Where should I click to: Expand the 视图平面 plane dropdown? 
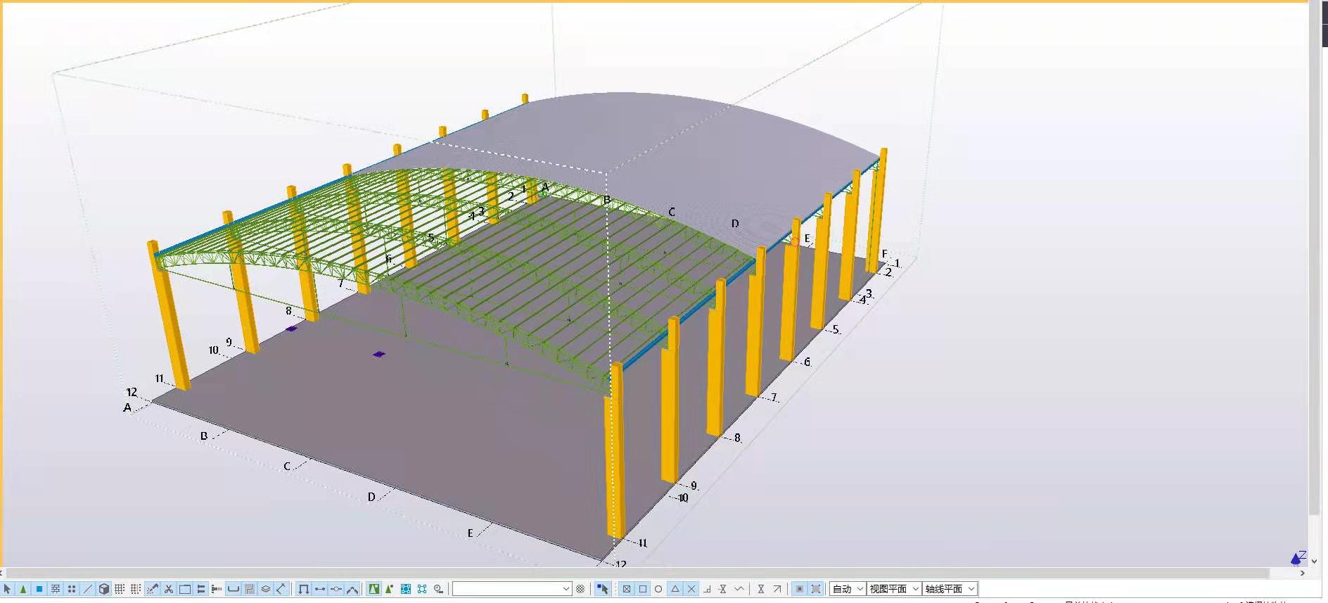click(893, 589)
